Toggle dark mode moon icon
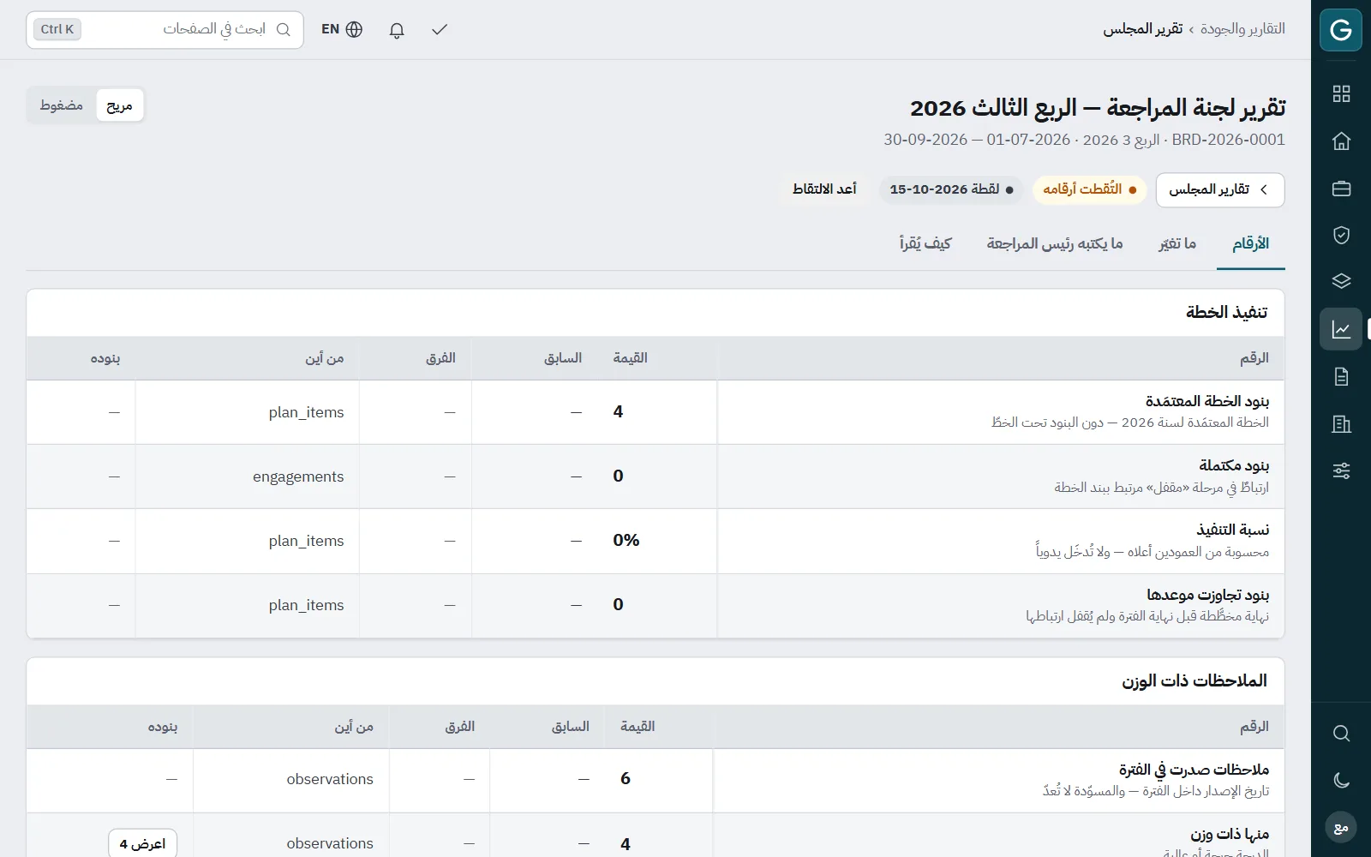This screenshot has height=857, width=1371. 1341,781
